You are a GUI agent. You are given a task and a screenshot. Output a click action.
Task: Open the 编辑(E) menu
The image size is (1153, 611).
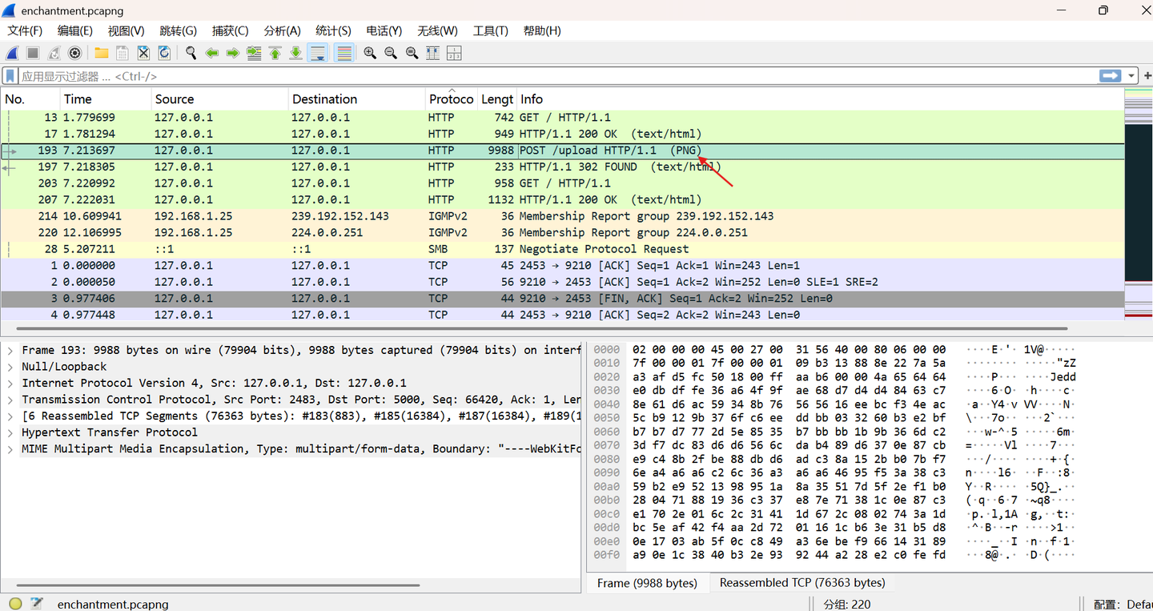pyautogui.click(x=75, y=30)
